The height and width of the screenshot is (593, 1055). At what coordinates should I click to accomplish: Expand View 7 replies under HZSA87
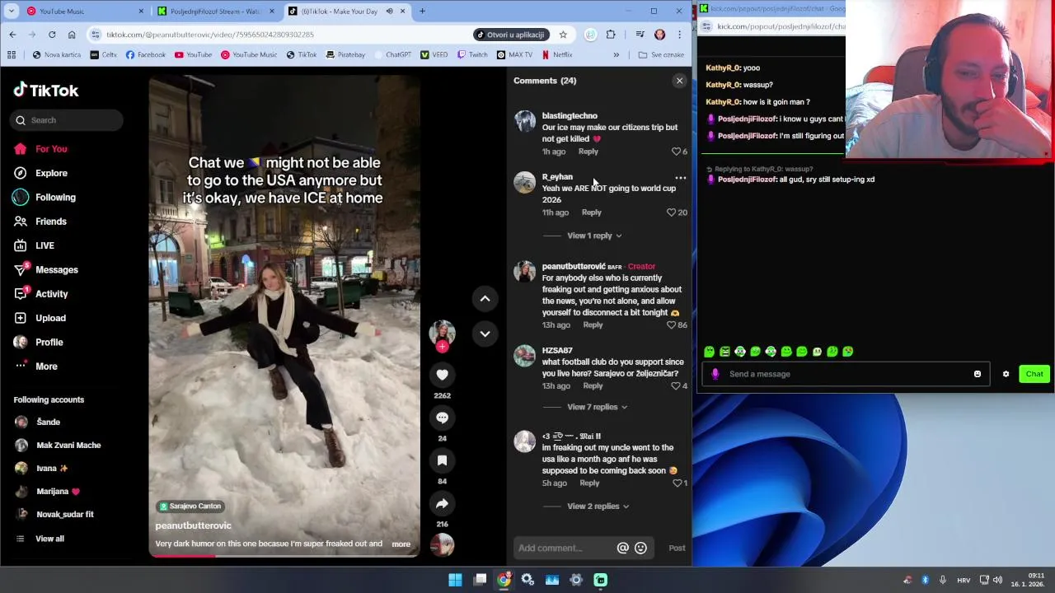click(597, 407)
